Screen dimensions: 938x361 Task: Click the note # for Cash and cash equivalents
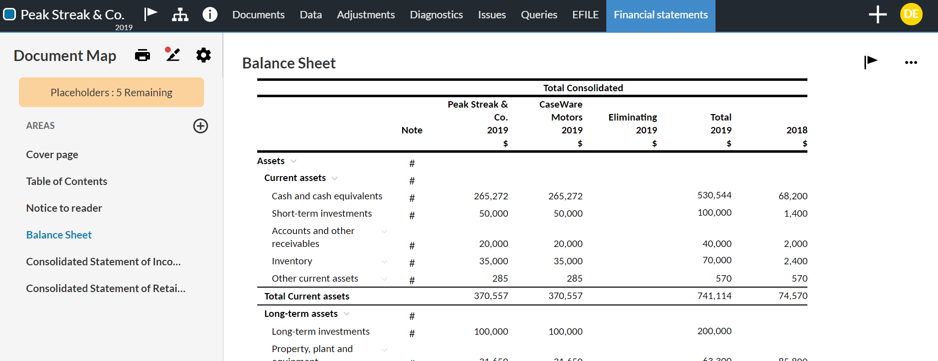[x=412, y=198]
